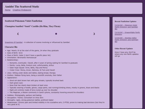
Task: Click the Other Recent Updates heading
Action: (124, 48)
